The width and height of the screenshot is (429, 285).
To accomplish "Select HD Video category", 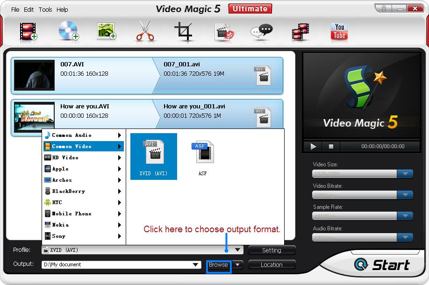I will point(84,157).
